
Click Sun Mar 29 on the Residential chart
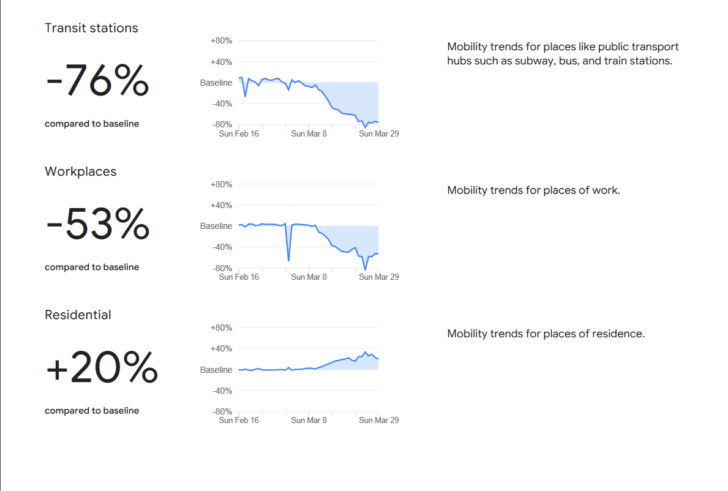point(378,421)
